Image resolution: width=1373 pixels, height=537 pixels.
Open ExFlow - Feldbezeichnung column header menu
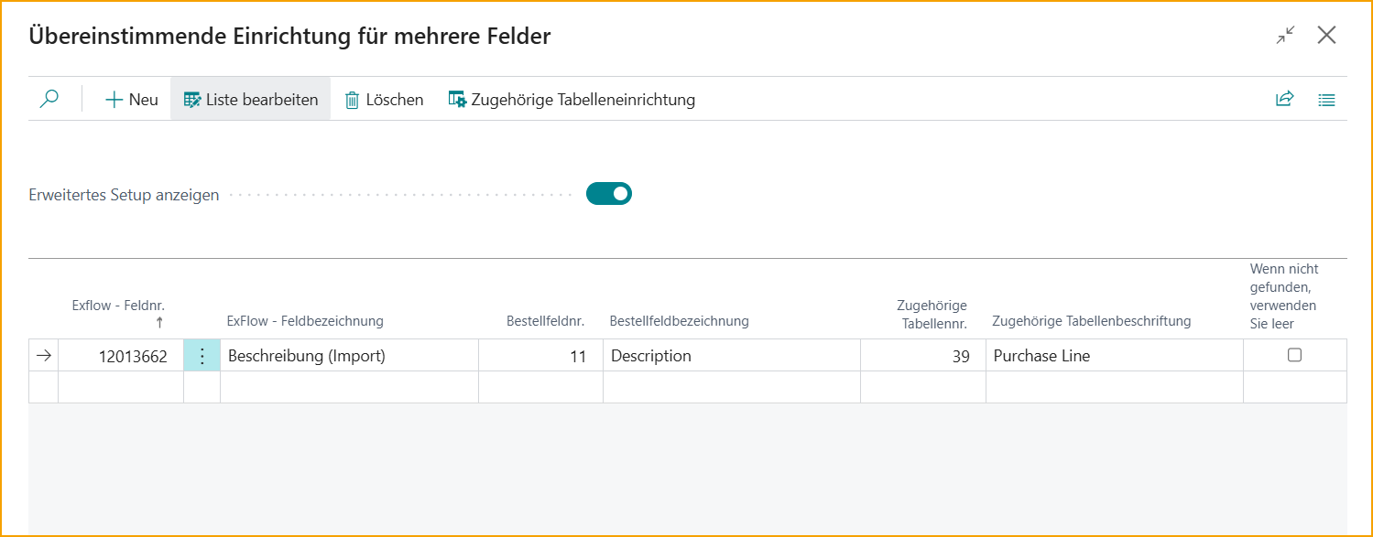point(305,321)
